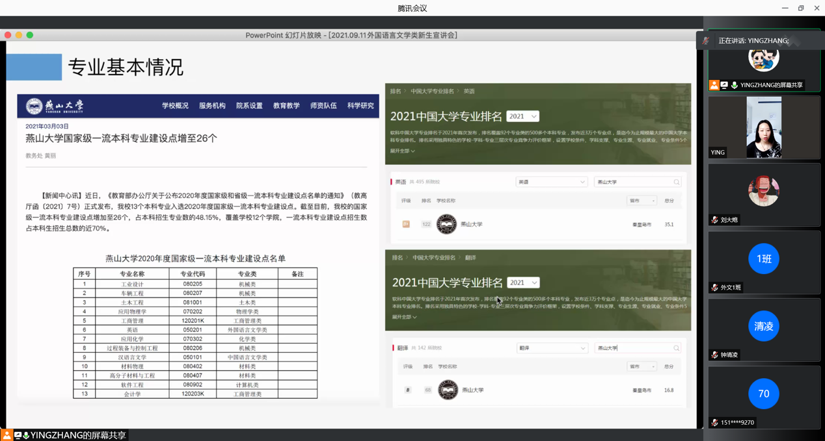Open the 翻译 major dropdown selector
The image size is (825, 441).
coord(552,348)
